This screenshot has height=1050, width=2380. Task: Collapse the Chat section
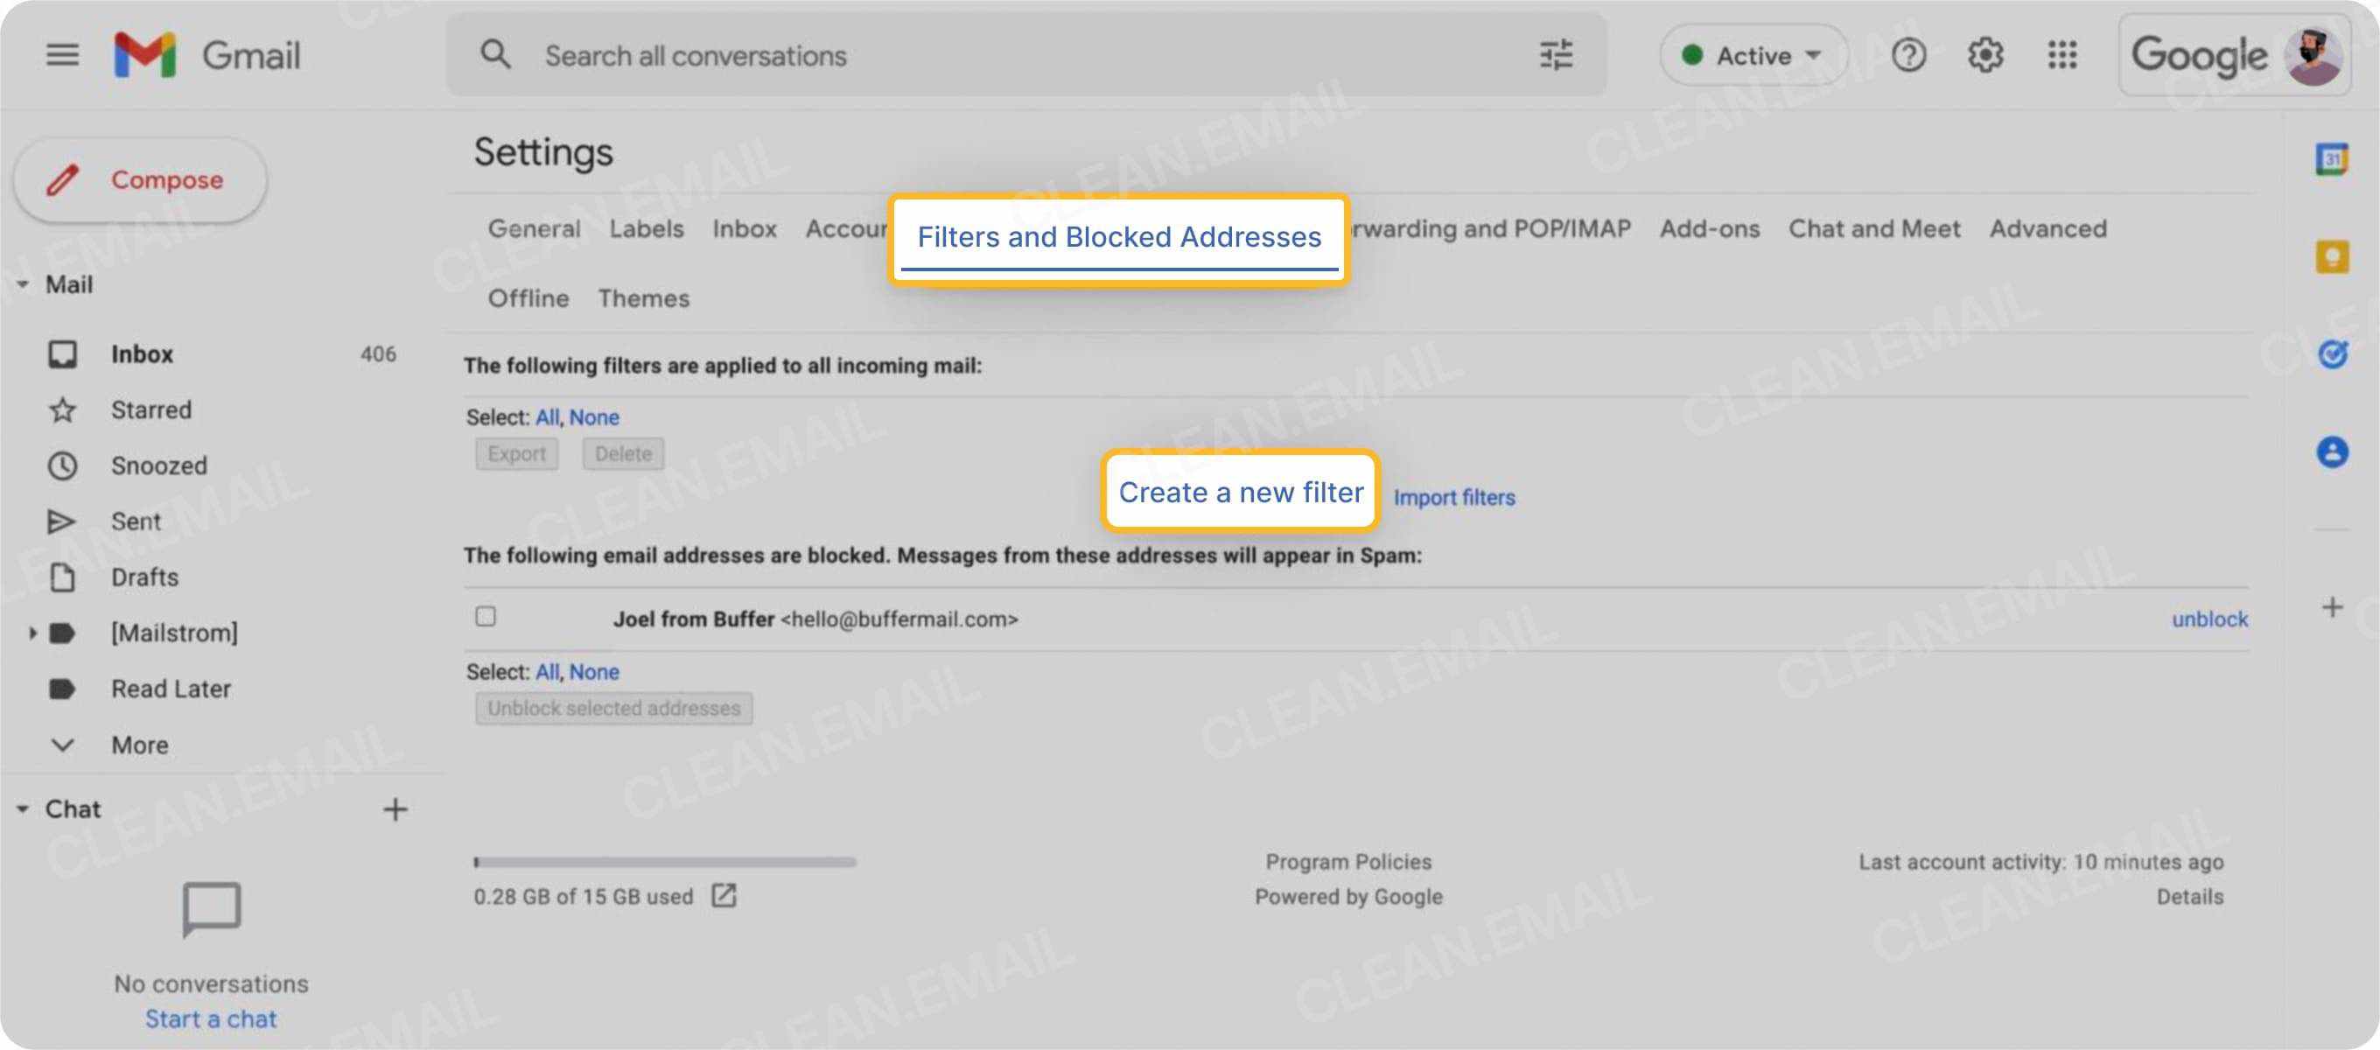pos(23,808)
